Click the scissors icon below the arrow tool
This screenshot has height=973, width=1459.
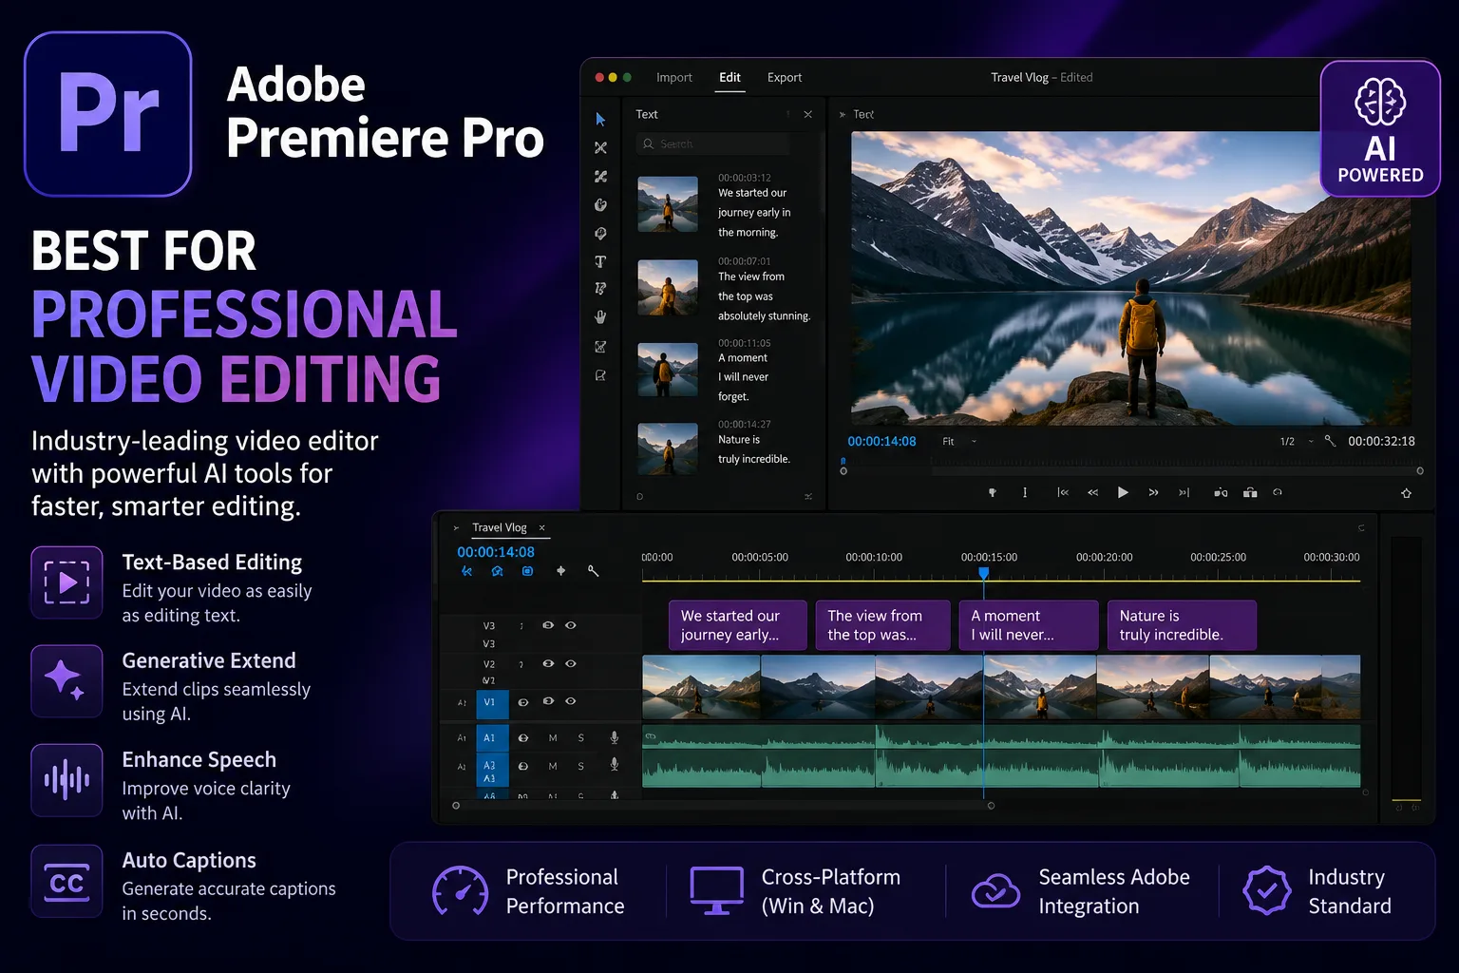600,147
